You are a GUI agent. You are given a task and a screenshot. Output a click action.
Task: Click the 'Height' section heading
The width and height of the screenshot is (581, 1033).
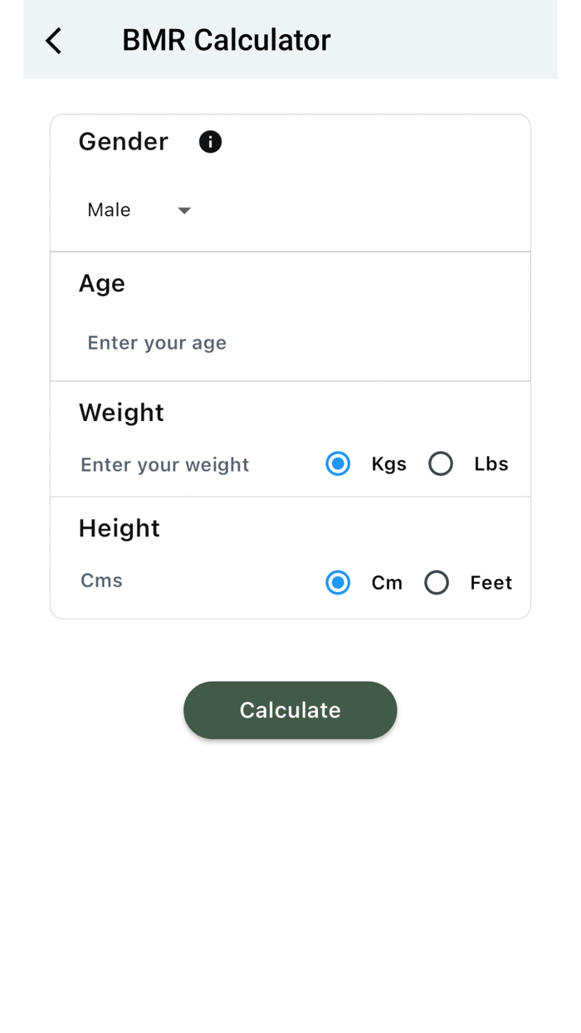point(120,528)
